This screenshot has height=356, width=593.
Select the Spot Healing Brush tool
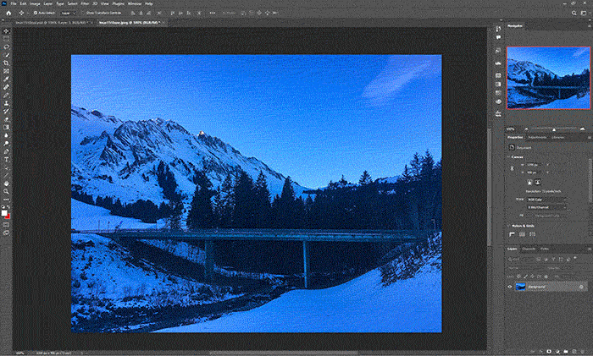coord(6,87)
